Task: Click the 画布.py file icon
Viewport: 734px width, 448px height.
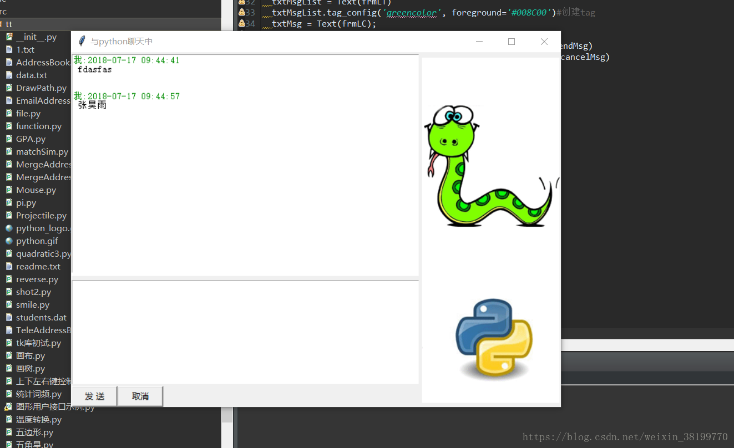Action: [x=9, y=355]
